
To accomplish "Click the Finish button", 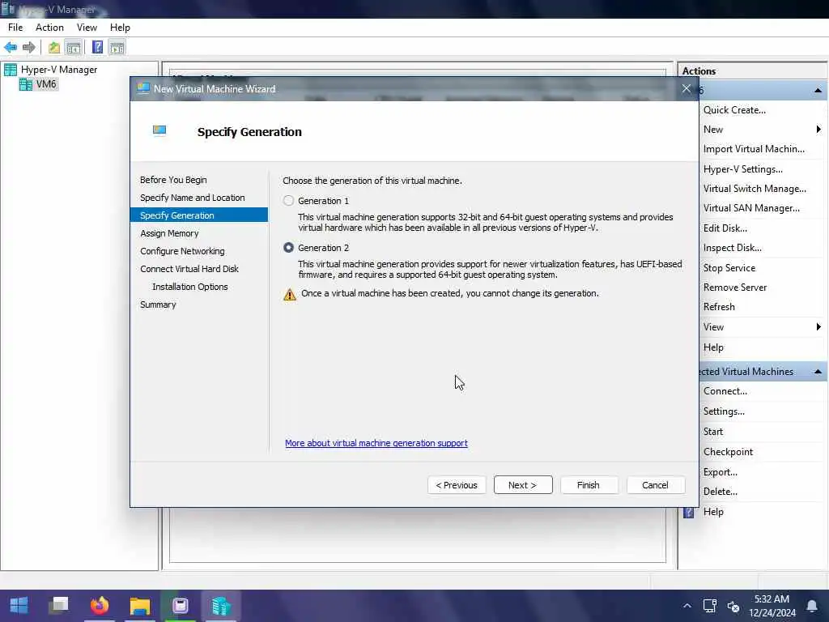I will pyautogui.click(x=589, y=485).
